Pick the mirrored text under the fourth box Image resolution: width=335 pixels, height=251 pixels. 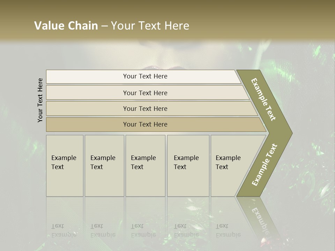(x=187, y=230)
